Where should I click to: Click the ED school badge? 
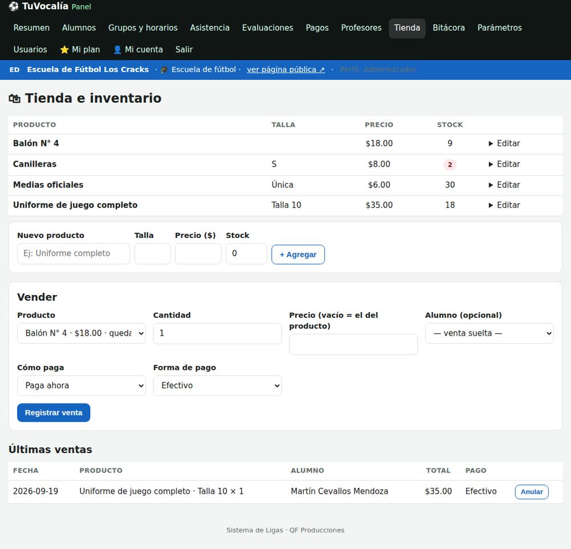click(x=15, y=70)
